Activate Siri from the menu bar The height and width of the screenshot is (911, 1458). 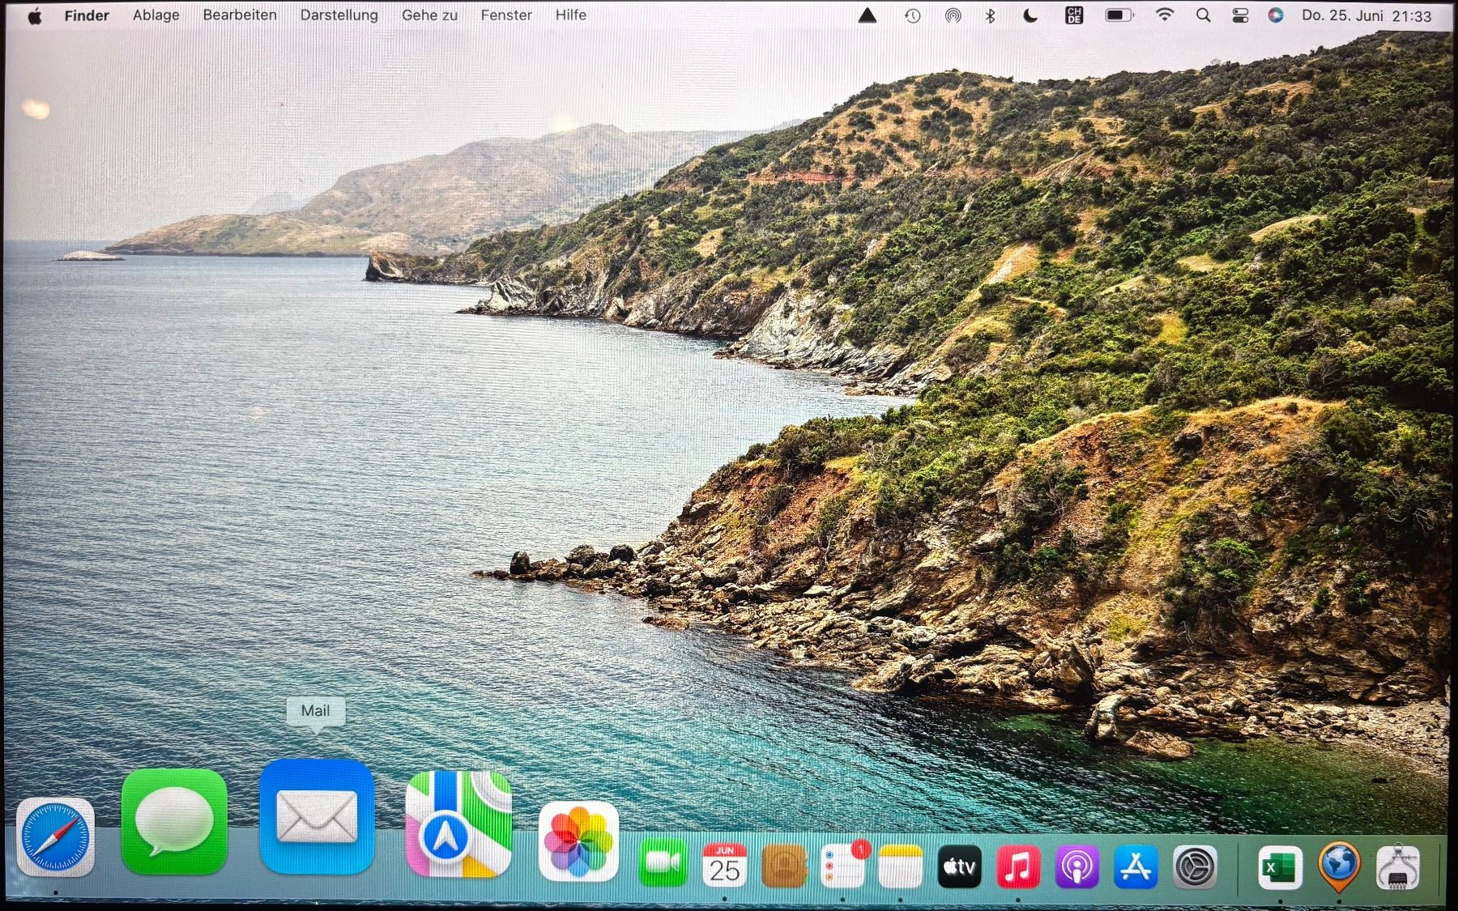(1276, 15)
